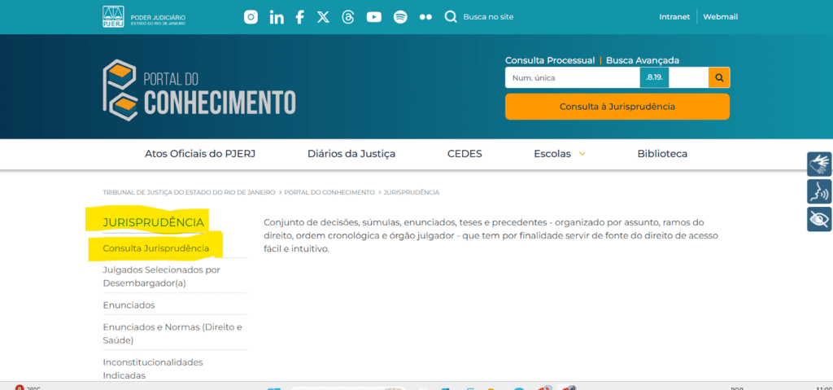
Task: Open the Spotify icon
Action: 400,17
